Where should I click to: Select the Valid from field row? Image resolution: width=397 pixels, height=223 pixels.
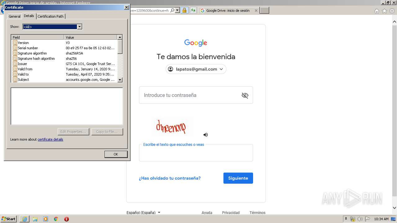(x=64, y=69)
